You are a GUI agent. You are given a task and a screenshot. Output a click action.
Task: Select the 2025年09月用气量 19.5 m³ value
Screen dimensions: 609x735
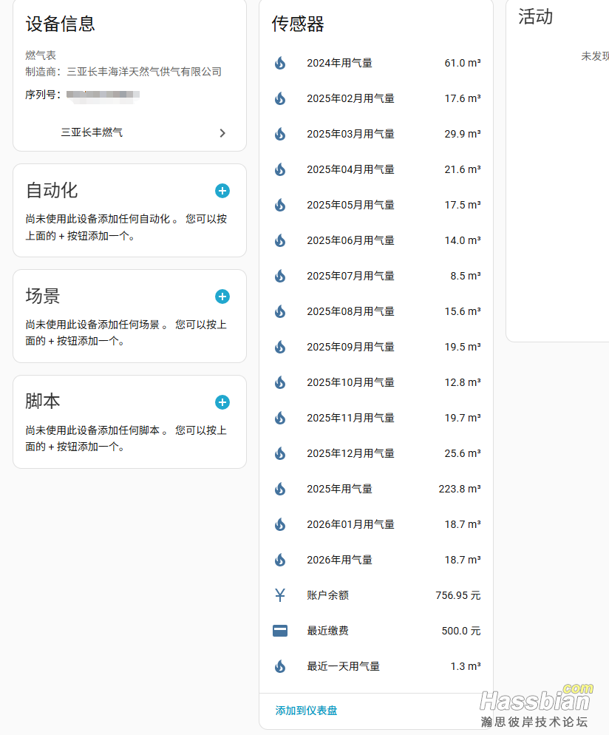click(x=462, y=347)
